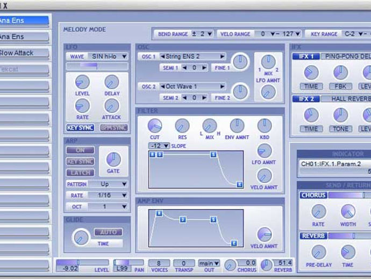Click the PAN slider at L99

129,262
